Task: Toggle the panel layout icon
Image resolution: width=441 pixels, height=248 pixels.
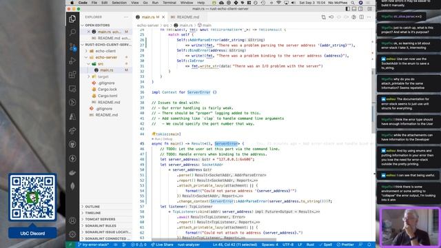Action: point(354,9)
